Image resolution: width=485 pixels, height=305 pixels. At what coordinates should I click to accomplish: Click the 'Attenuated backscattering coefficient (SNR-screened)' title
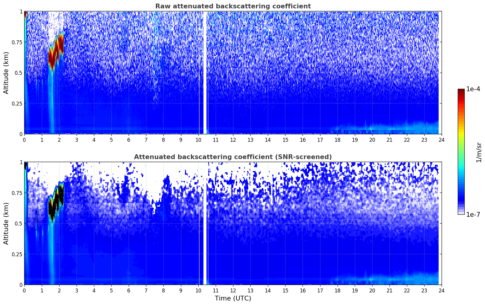pyautogui.click(x=233, y=157)
